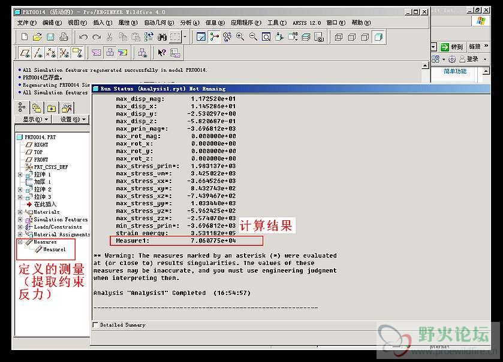This screenshot has height=362, width=503.
Task: Activate the What's This help pointer
Action: pos(162,53)
